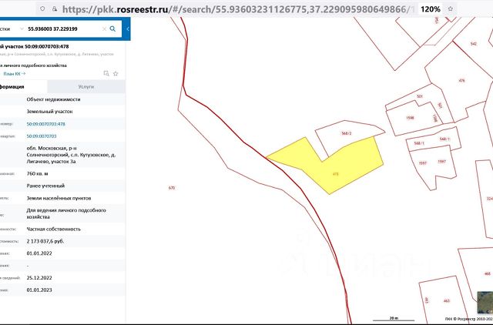The width and height of the screenshot is (493, 325).
Task: Click the Объект недвижимости row
Action: [x=63, y=99]
